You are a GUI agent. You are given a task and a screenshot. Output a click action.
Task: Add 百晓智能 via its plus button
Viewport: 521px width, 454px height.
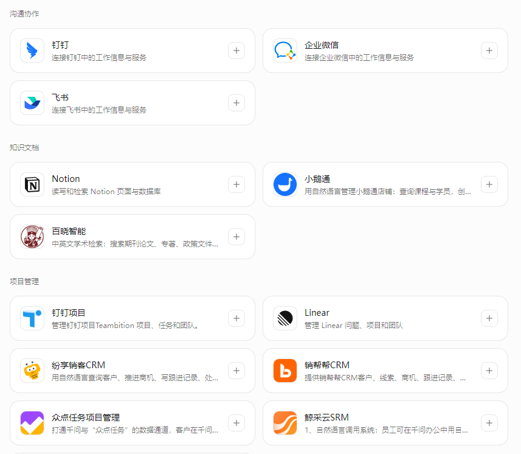[236, 237]
